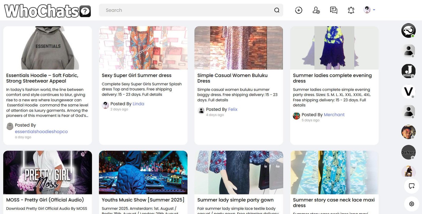This screenshot has height=214, width=422.
Task: Open the notifications bell icon
Action: point(351,10)
